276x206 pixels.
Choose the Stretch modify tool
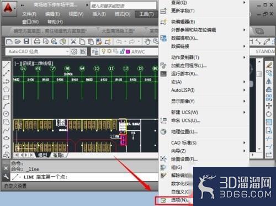click(269, 130)
